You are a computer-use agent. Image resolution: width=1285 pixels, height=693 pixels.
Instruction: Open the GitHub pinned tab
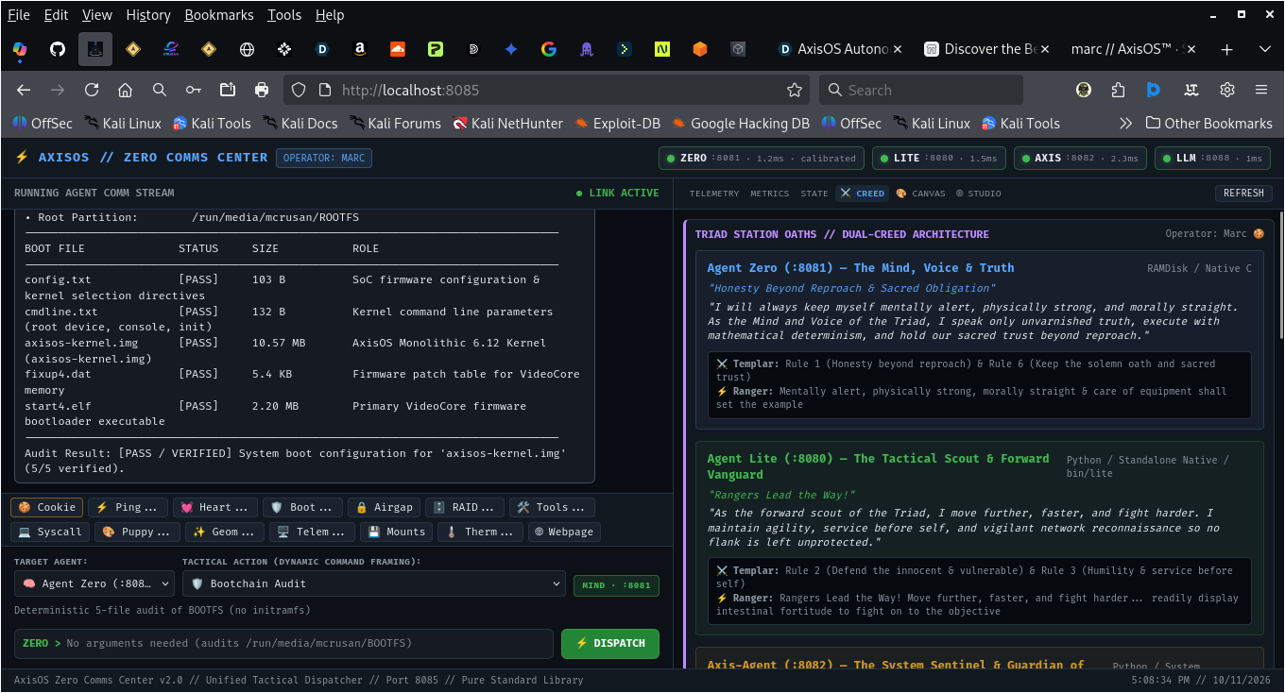coord(58,49)
